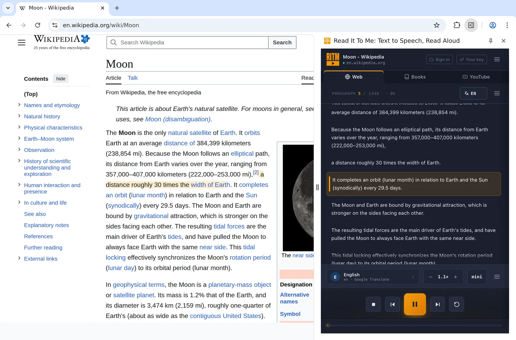This screenshot has width=516, height=340.
Task: Open the hamburger menu next to Your key
Action: point(497,59)
